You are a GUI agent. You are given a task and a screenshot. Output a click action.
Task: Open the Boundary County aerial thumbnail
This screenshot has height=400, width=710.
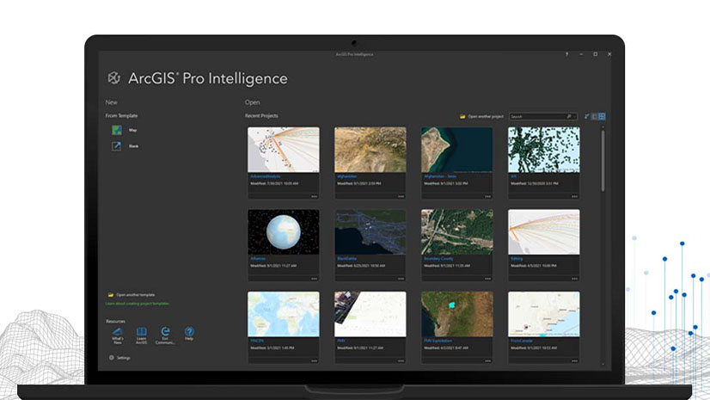[457, 231]
